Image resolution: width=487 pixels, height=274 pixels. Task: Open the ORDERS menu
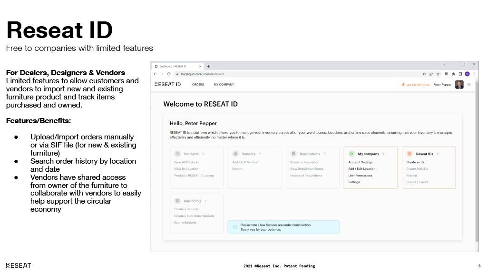pos(198,85)
